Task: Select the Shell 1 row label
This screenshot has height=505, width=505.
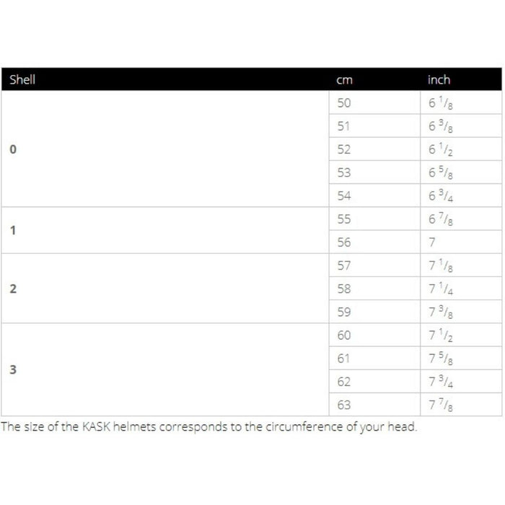Action: 13,231
